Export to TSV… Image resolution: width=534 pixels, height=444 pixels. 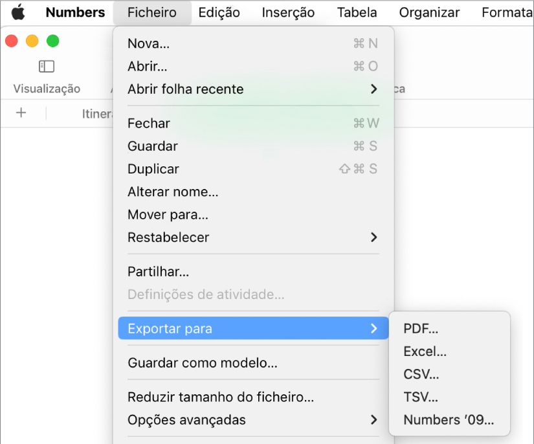(x=450, y=397)
